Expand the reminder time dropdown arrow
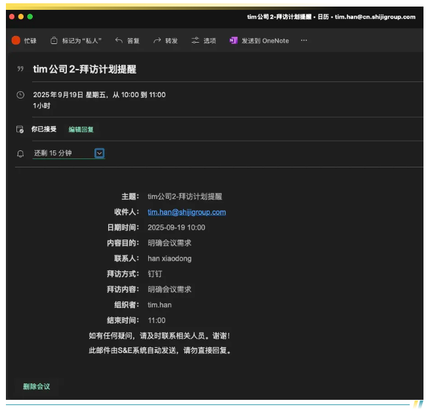Screen dimensions: 432x411 click(99, 153)
